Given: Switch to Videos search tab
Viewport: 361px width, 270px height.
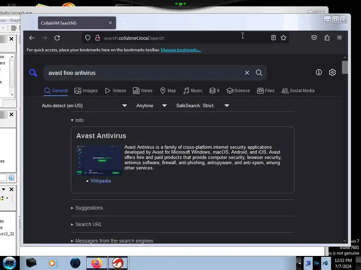Looking at the screenshot, I should coord(116,91).
